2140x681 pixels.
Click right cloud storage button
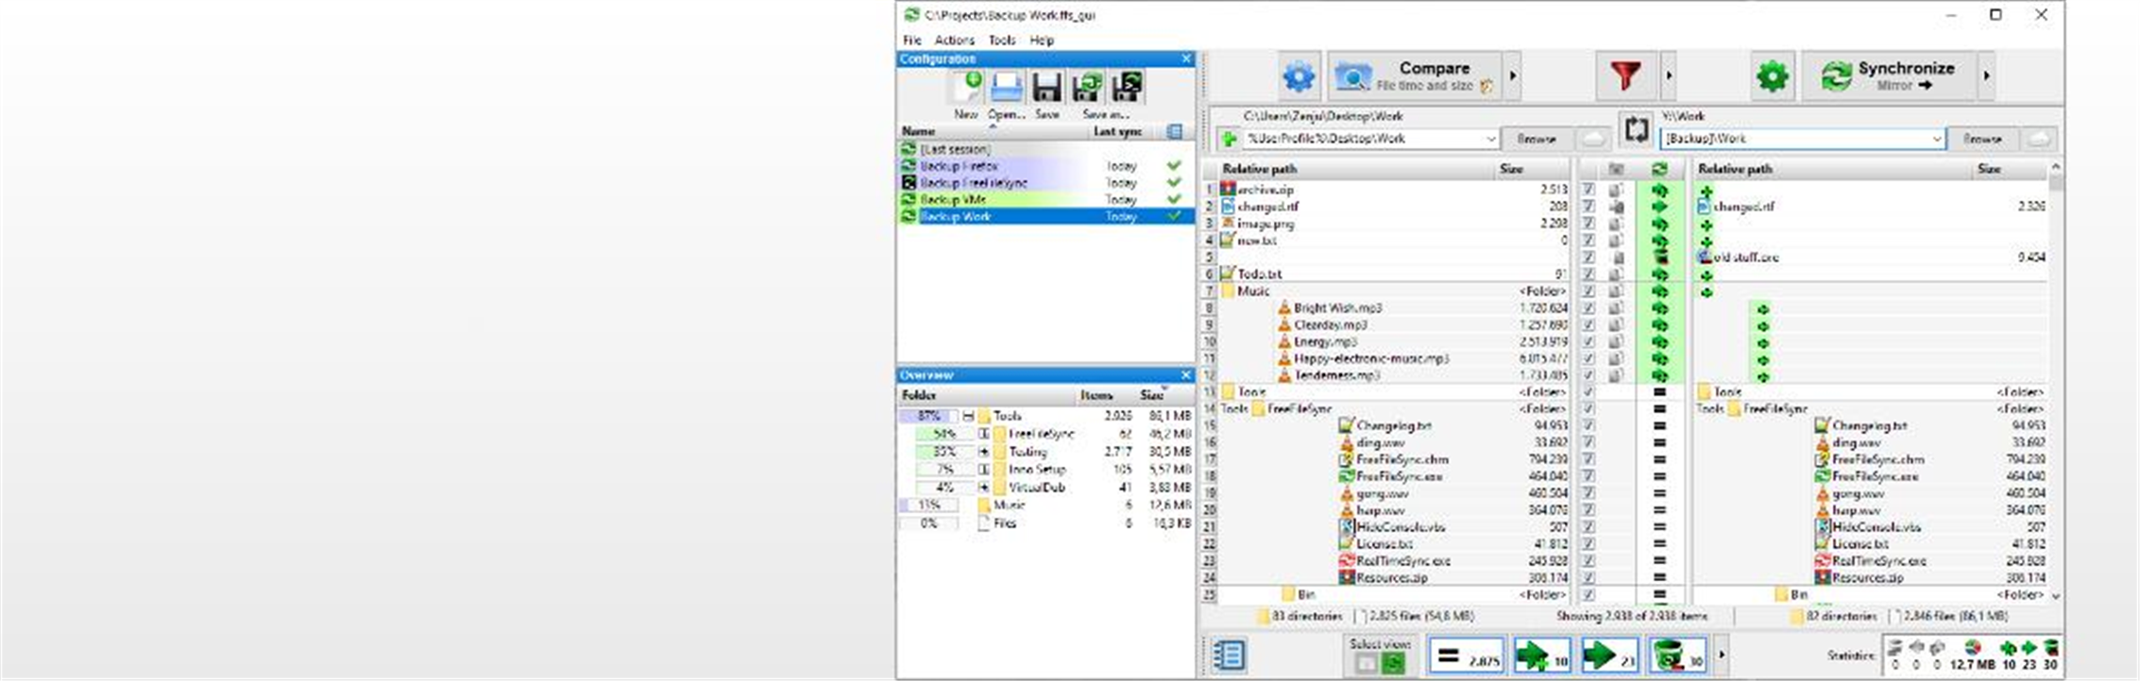2039,139
